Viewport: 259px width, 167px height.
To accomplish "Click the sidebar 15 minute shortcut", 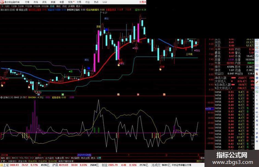I will tap(257, 104).
